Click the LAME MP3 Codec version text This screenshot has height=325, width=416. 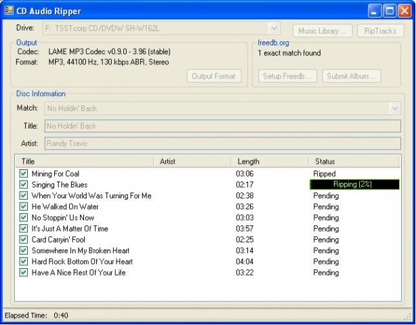point(109,51)
